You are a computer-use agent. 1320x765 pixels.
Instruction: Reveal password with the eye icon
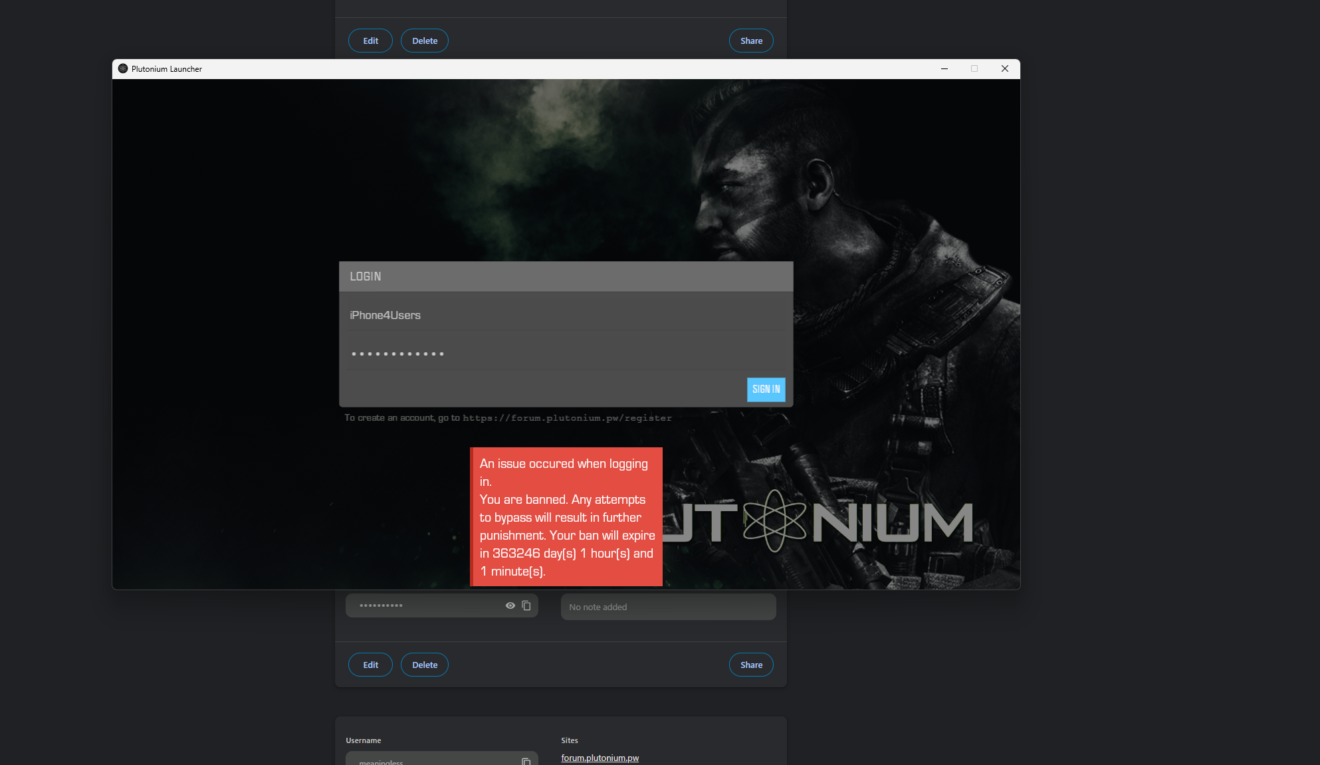click(510, 605)
